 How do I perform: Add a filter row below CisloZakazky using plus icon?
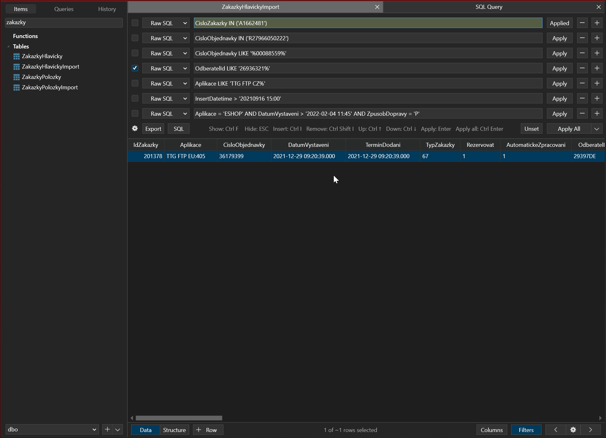597,23
